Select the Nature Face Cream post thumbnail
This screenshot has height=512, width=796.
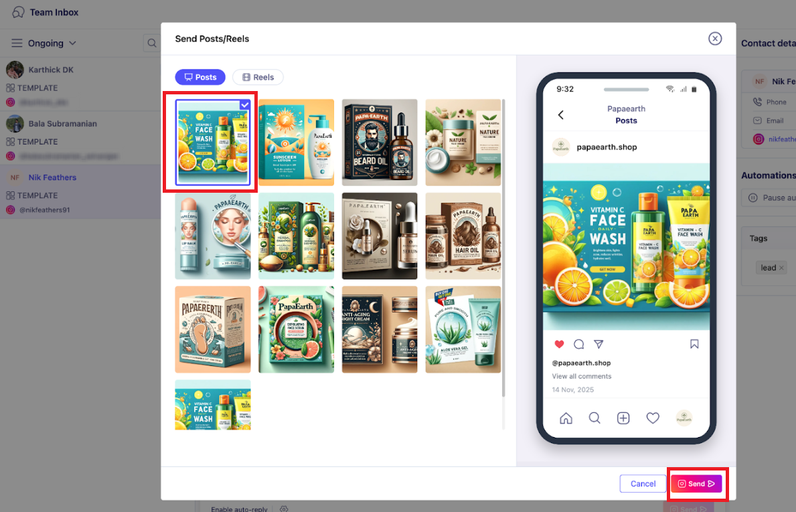[463, 143]
